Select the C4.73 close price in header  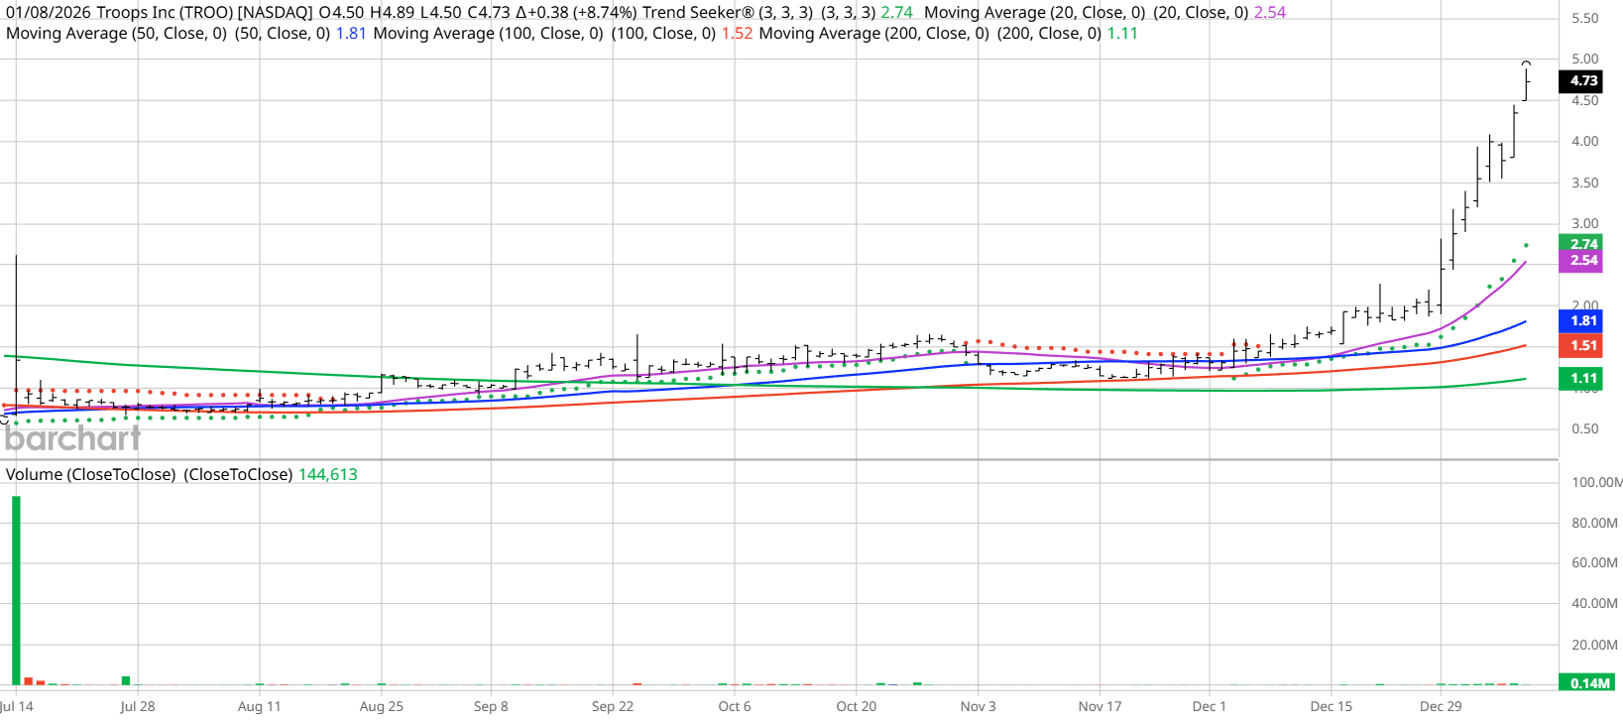489,13
